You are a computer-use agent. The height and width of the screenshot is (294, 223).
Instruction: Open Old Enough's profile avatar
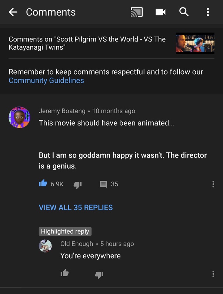pyautogui.click(x=45, y=246)
